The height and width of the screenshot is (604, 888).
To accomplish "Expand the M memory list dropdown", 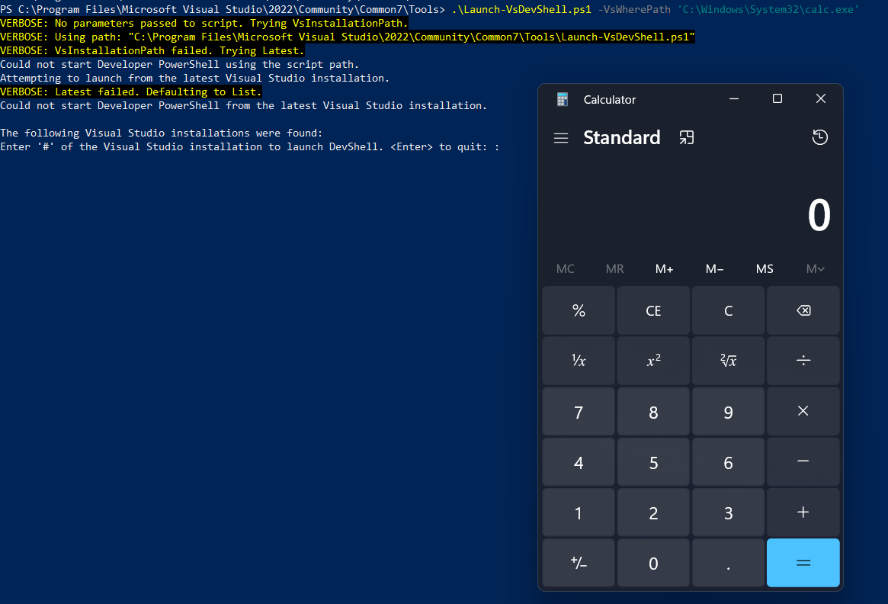I will click(815, 269).
